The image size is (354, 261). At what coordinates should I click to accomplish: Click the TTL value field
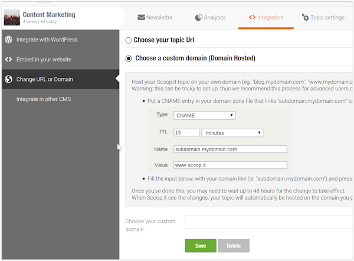(186, 133)
